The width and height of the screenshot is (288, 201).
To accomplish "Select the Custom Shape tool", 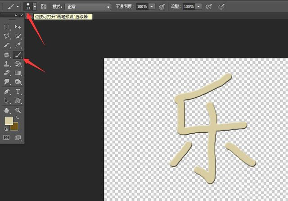I will (18, 100).
